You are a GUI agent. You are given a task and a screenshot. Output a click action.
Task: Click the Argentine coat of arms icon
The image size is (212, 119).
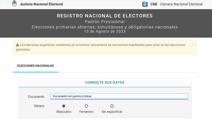(14, 4)
